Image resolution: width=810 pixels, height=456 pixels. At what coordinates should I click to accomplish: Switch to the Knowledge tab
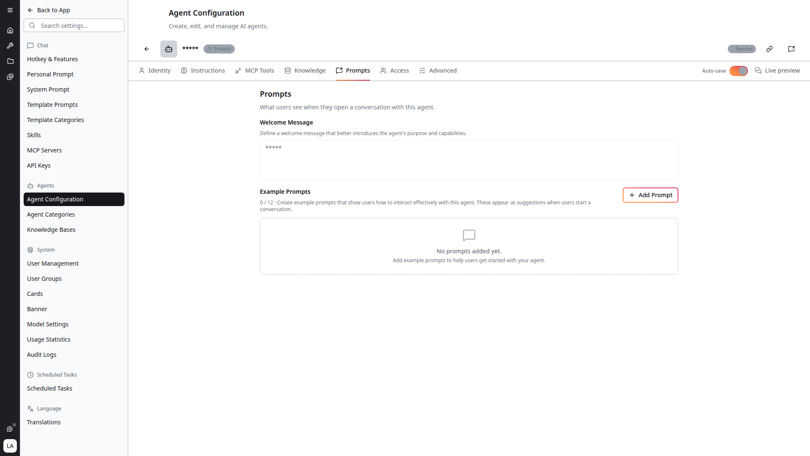305,71
